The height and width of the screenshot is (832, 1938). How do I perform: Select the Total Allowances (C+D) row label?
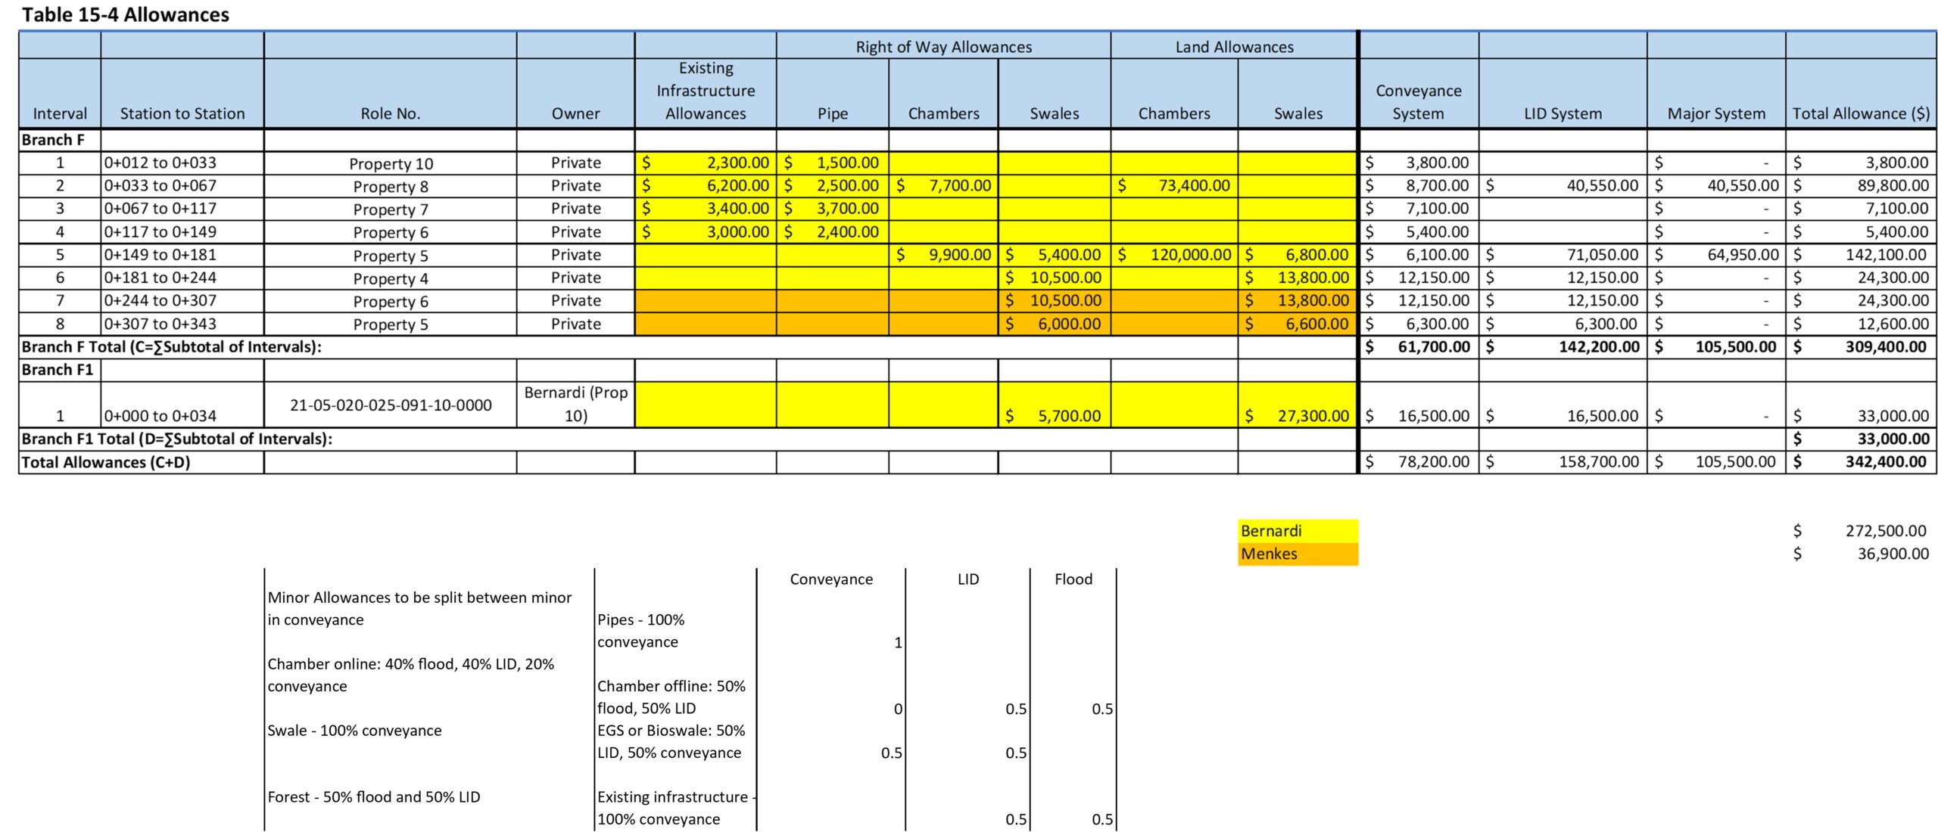click(x=106, y=462)
